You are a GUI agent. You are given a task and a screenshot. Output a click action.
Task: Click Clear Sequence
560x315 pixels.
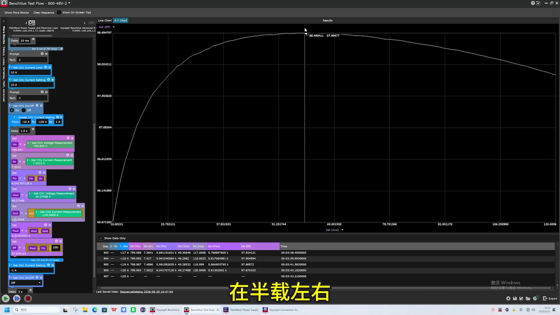click(44, 13)
